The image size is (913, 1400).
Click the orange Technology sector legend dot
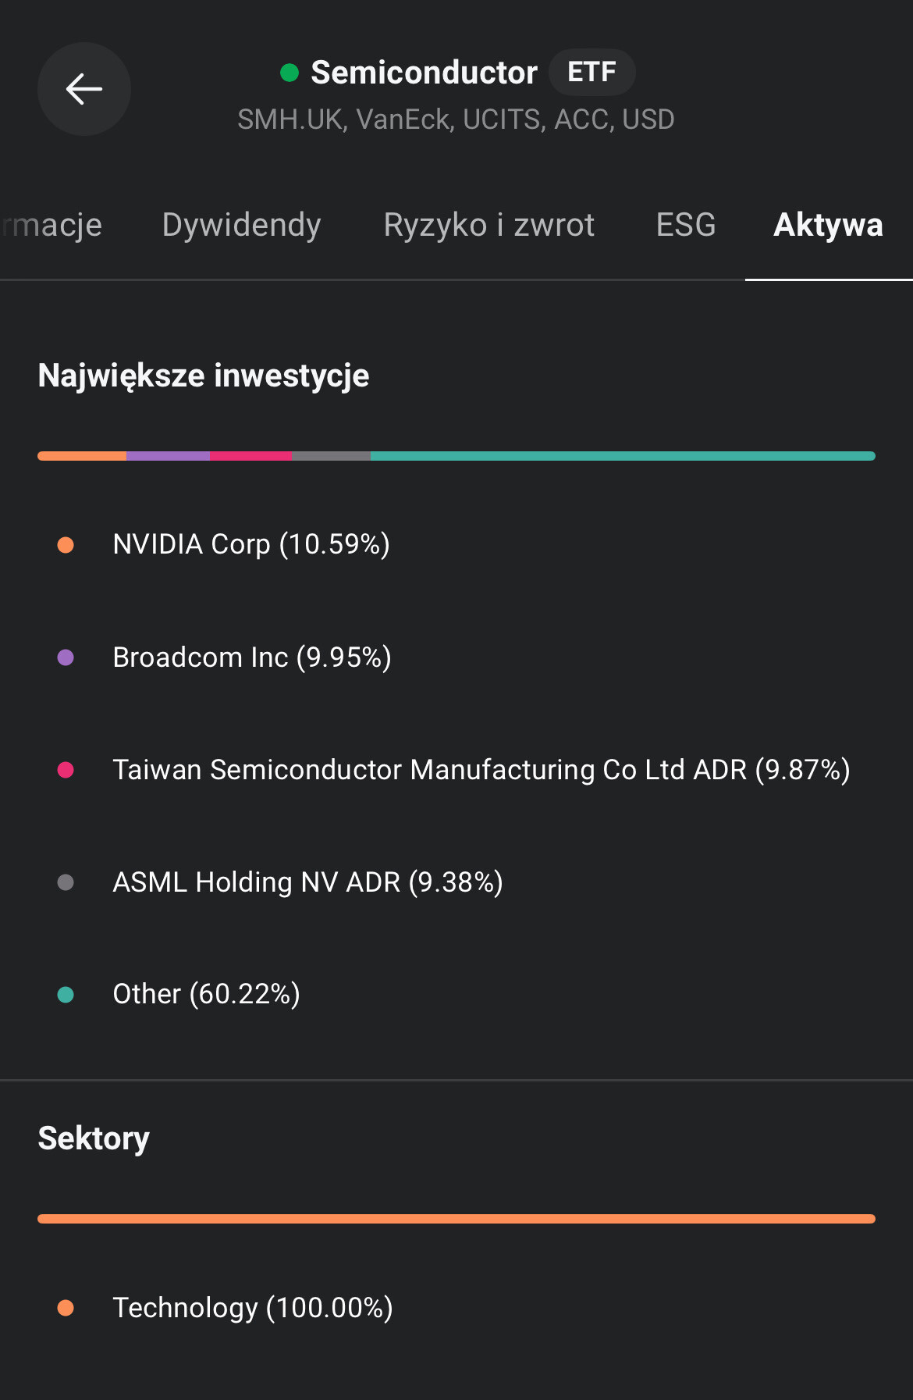coord(66,1308)
